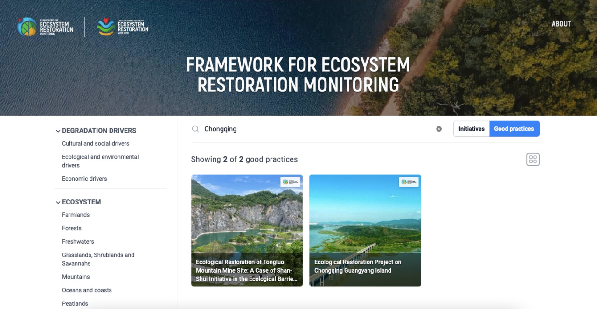Collapse the Degradation Drivers section

(x=58, y=131)
